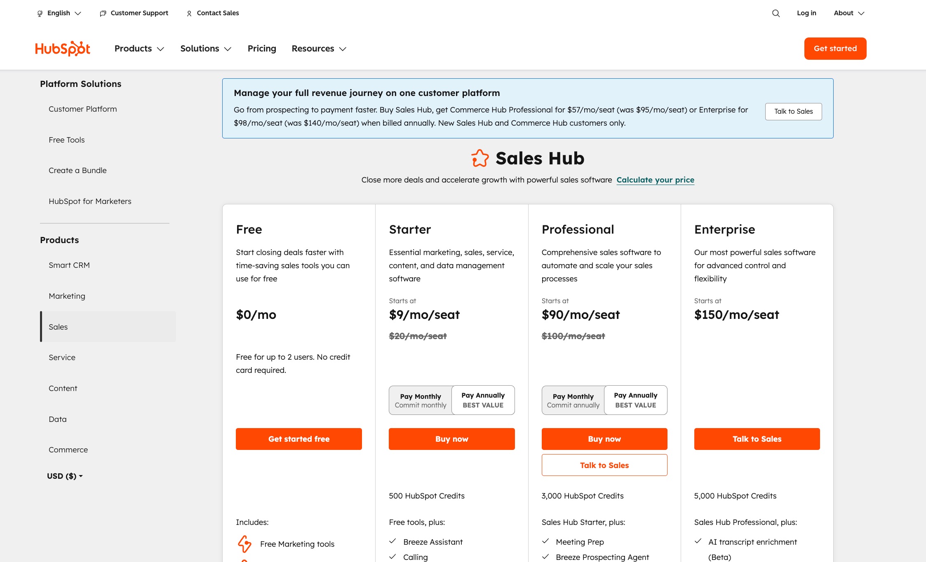Open the Calculate your price link
Image resolution: width=926 pixels, height=562 pixels.
tap(655, 180)
